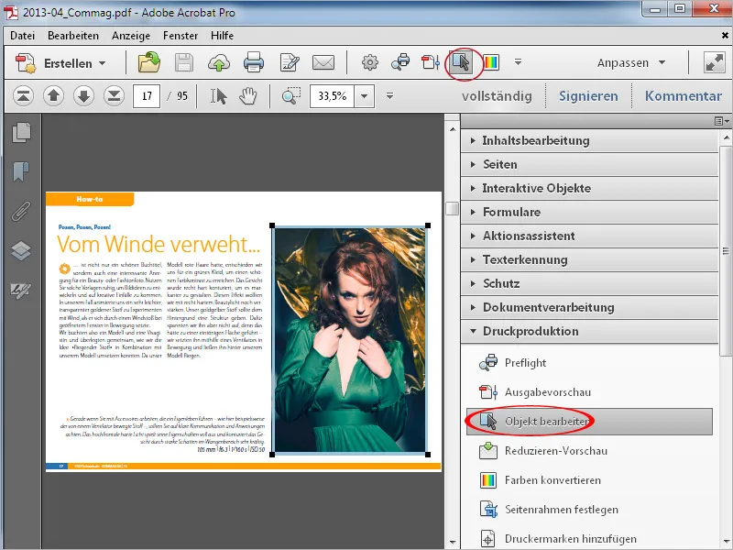Click the page number input field
The height and width of the screenshot is (550, 733).
[x=147, y=96]
